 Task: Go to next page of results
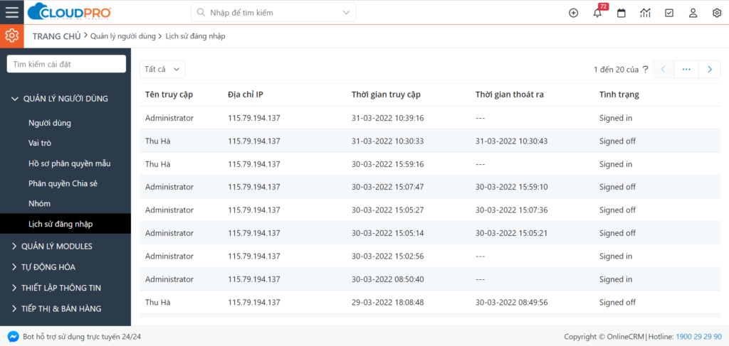pyautogui.click(x=709, y=69)
